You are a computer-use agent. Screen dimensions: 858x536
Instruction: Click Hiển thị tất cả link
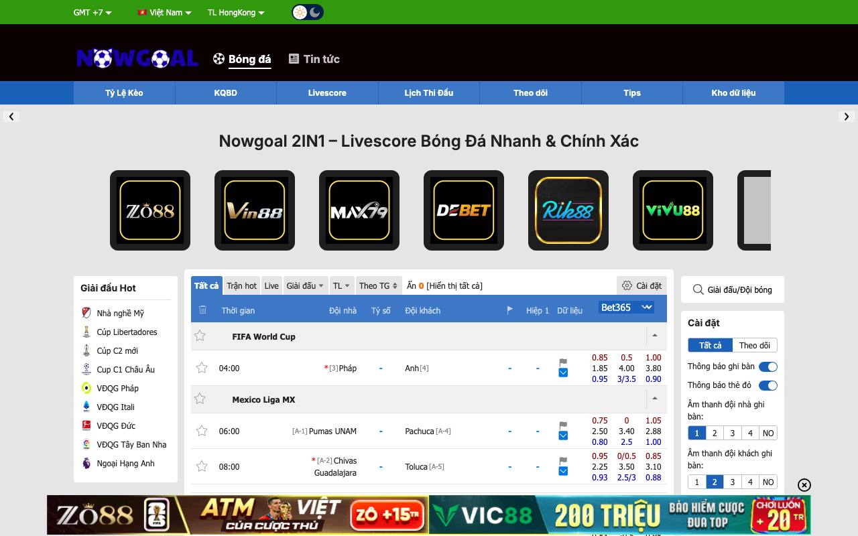coord(454,285)
